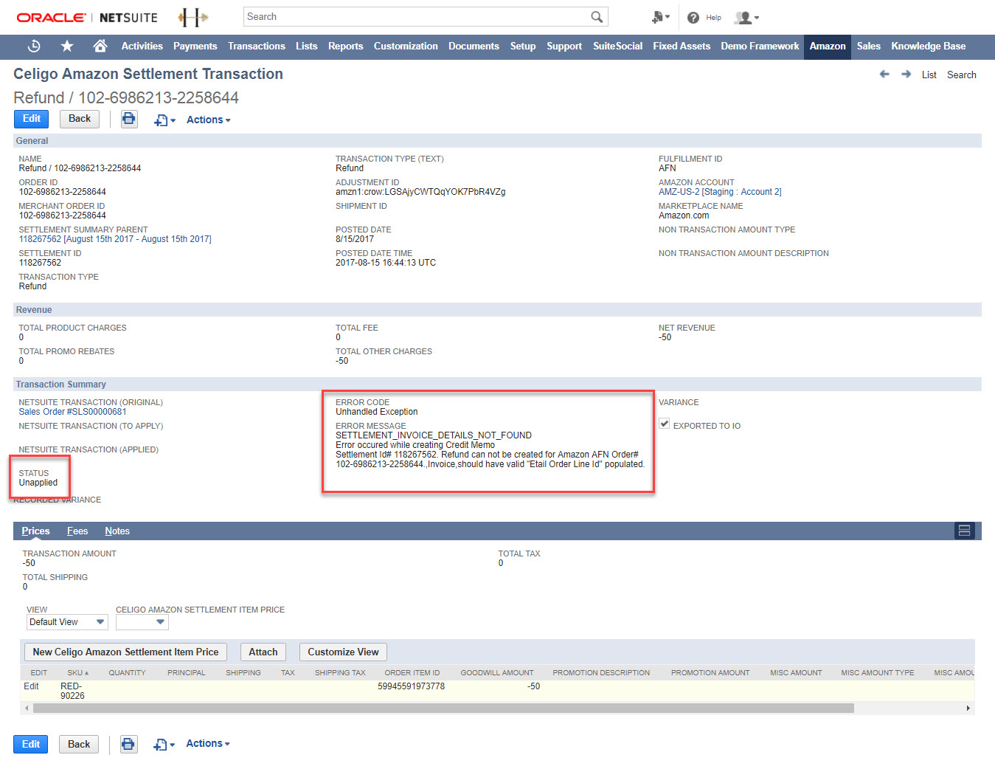Open the Documents menu
This screenshot has width=995, height=769.
(474, 46)
